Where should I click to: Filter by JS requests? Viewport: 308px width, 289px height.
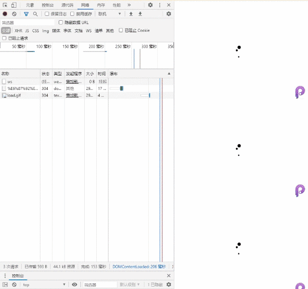27,31
